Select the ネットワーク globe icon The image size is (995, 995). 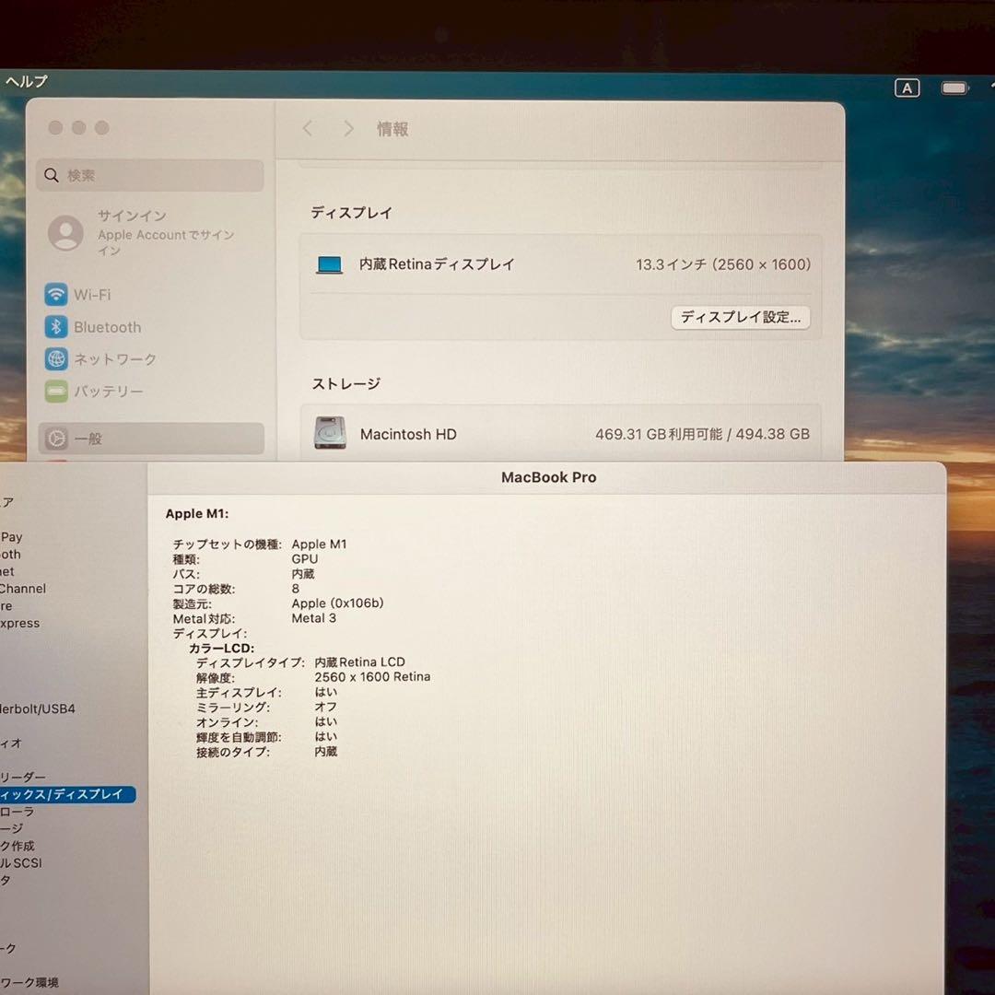click(x=57, y=359)
